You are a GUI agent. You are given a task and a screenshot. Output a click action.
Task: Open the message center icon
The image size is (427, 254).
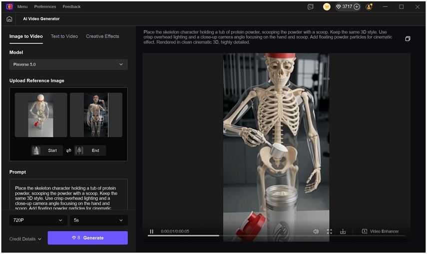click(311, 7)
